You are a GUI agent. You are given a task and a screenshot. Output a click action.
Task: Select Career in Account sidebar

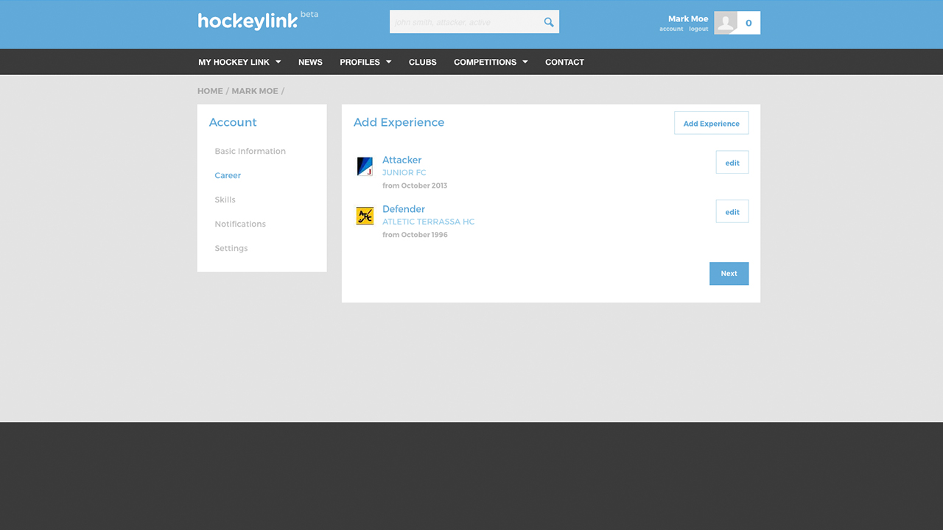point(228,175)
